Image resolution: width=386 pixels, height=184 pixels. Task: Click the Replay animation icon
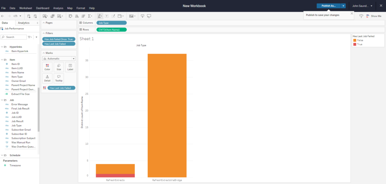click(x=15, y=16)
